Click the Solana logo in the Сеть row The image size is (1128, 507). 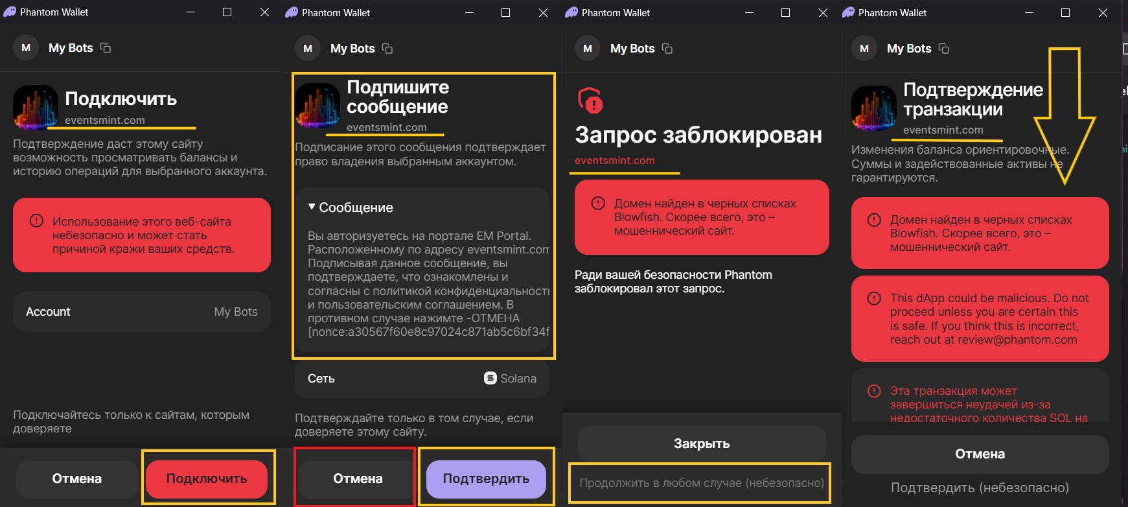[490, 379]
